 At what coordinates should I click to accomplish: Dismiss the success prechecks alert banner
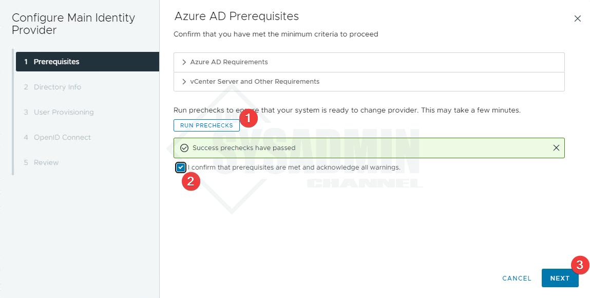tap(556, 148)
